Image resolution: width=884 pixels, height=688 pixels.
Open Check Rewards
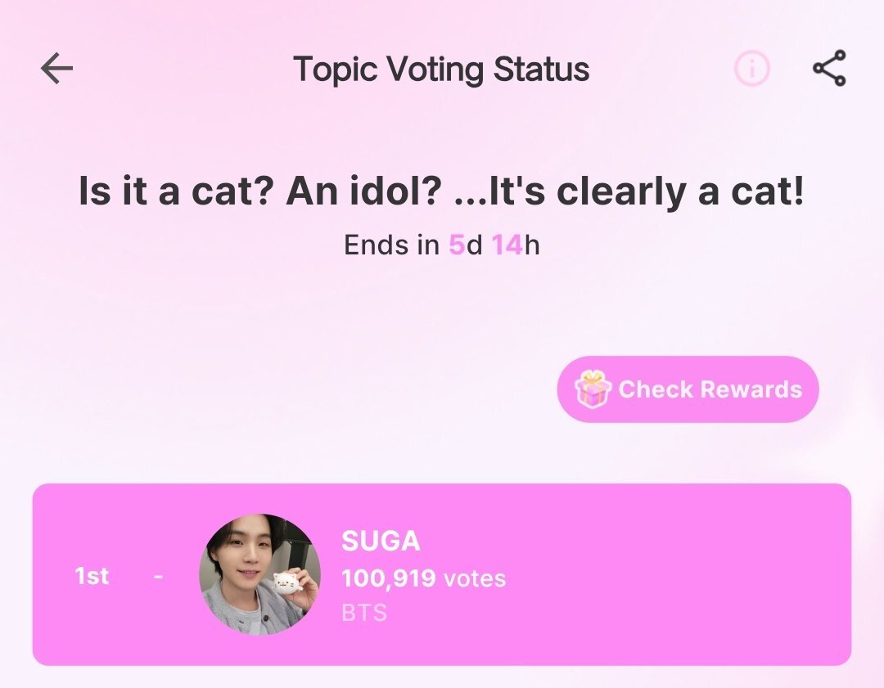pos(688,389)
